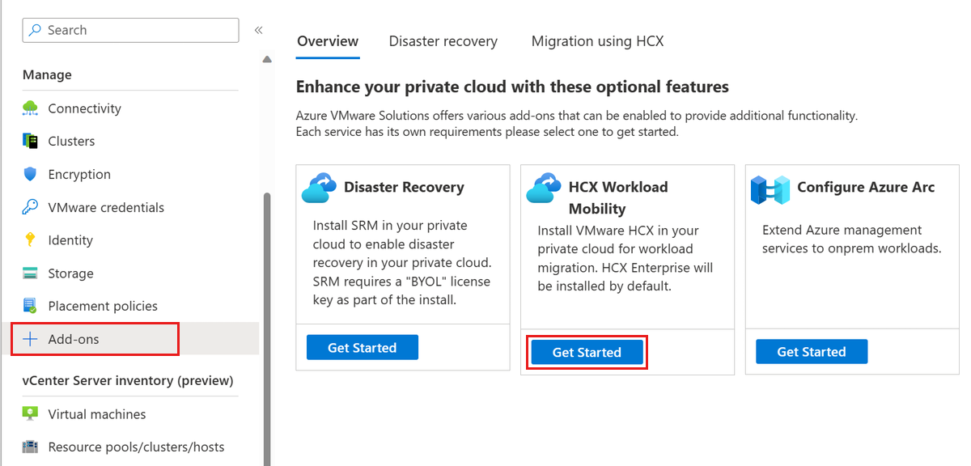The image size is (971, 466).
Task: Open VMware credentials key icon
Action: click(x=31, y=207)
